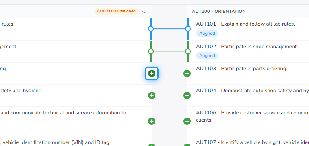Click the left plus icon in the safety and hygiene row
The height and width of the screenshot is (146, 309).
[x=152, y=95]
